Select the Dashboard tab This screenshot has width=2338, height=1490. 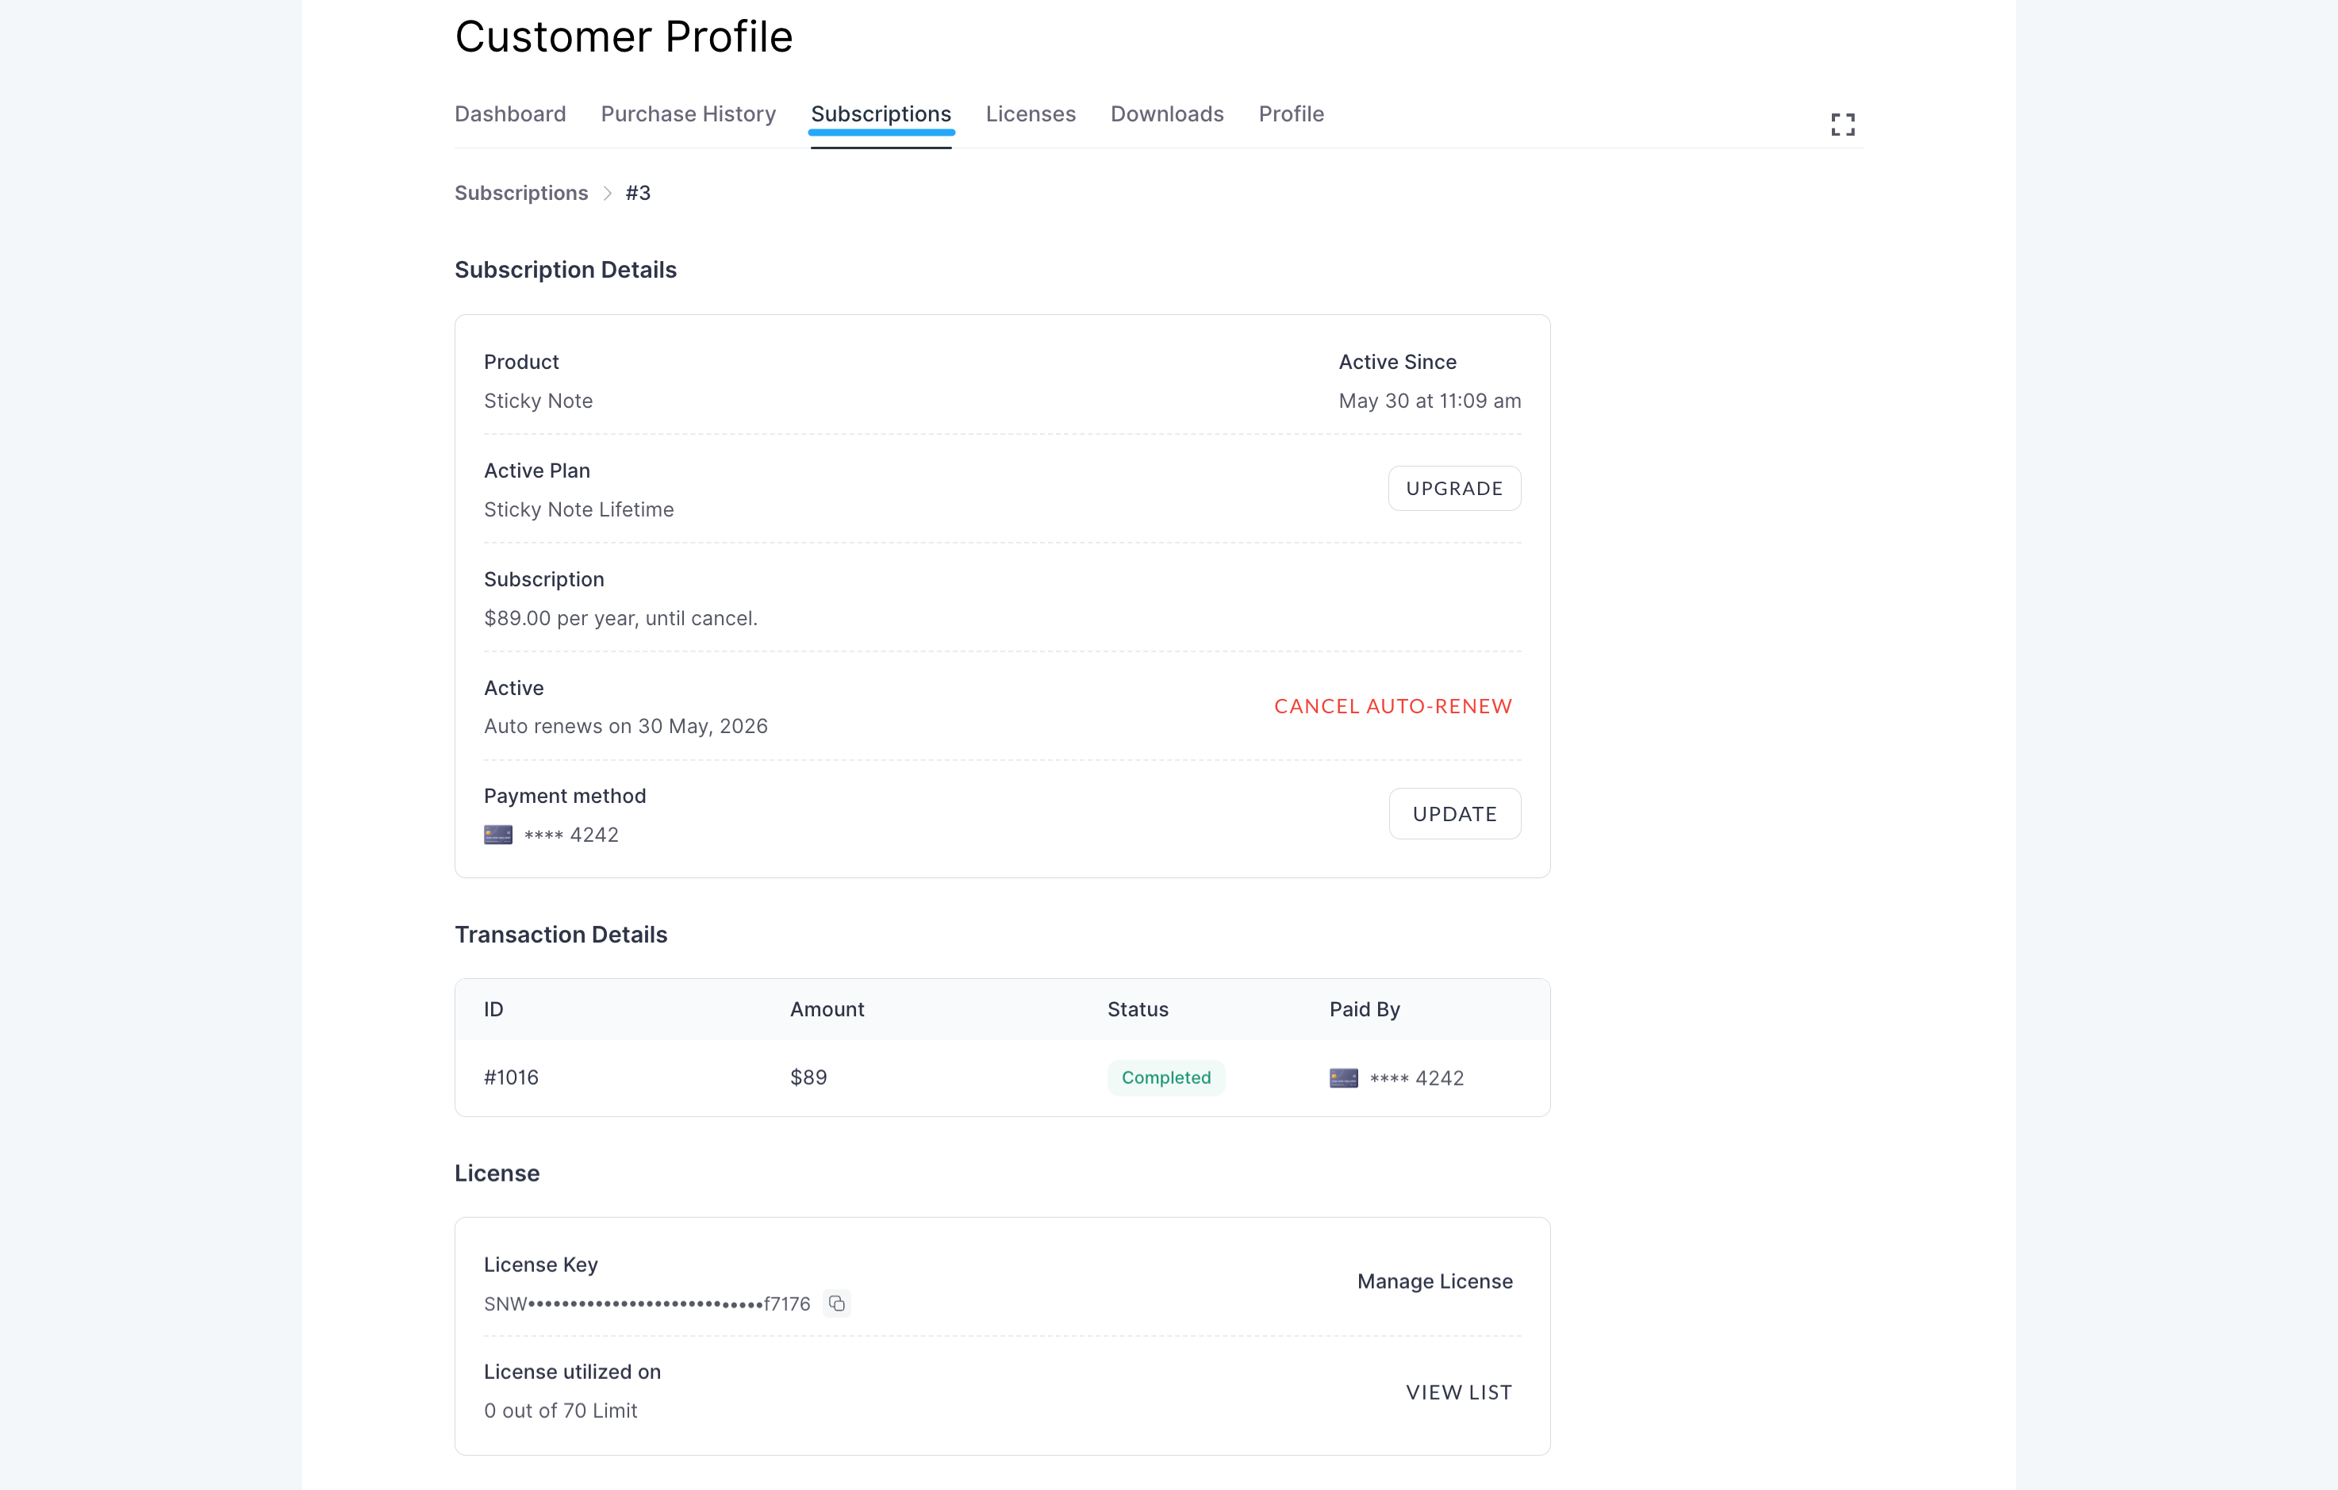click(510, 113)
